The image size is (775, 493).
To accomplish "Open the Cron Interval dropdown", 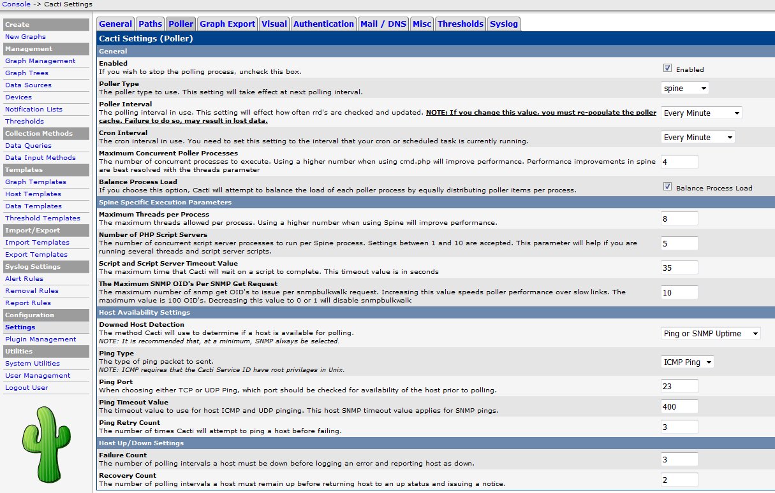I will click(698, 137).
